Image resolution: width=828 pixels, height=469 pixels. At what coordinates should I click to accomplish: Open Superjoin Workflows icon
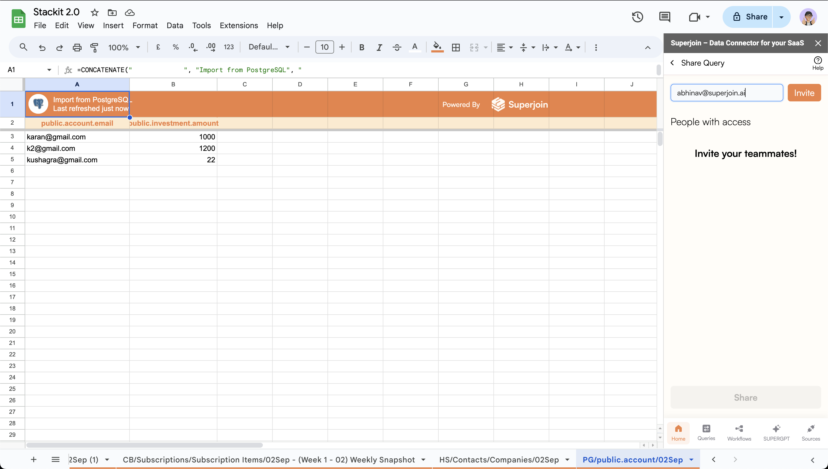739,432
